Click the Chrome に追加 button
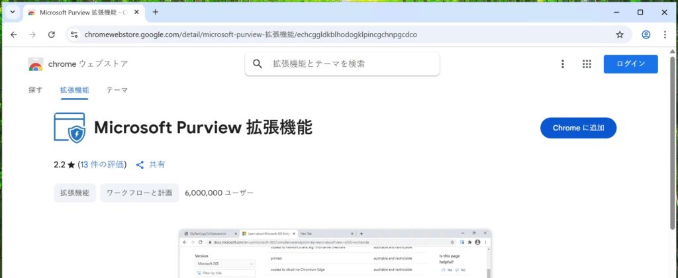 point(578,128)
